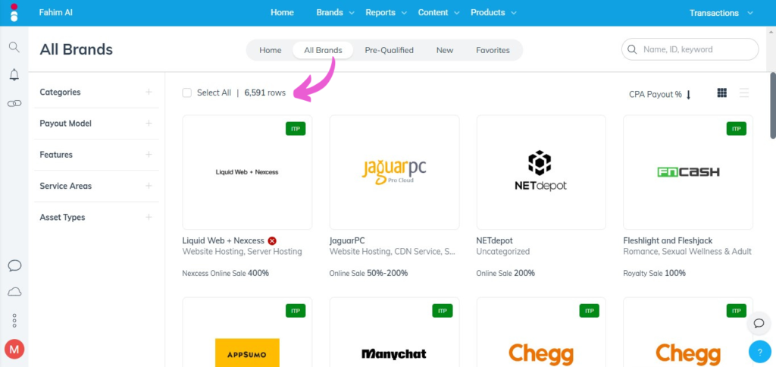Viewport: 776px width, 367px height.
Task: Switch to list view layout
Action: pyautogui.click(x=744, y=93)
